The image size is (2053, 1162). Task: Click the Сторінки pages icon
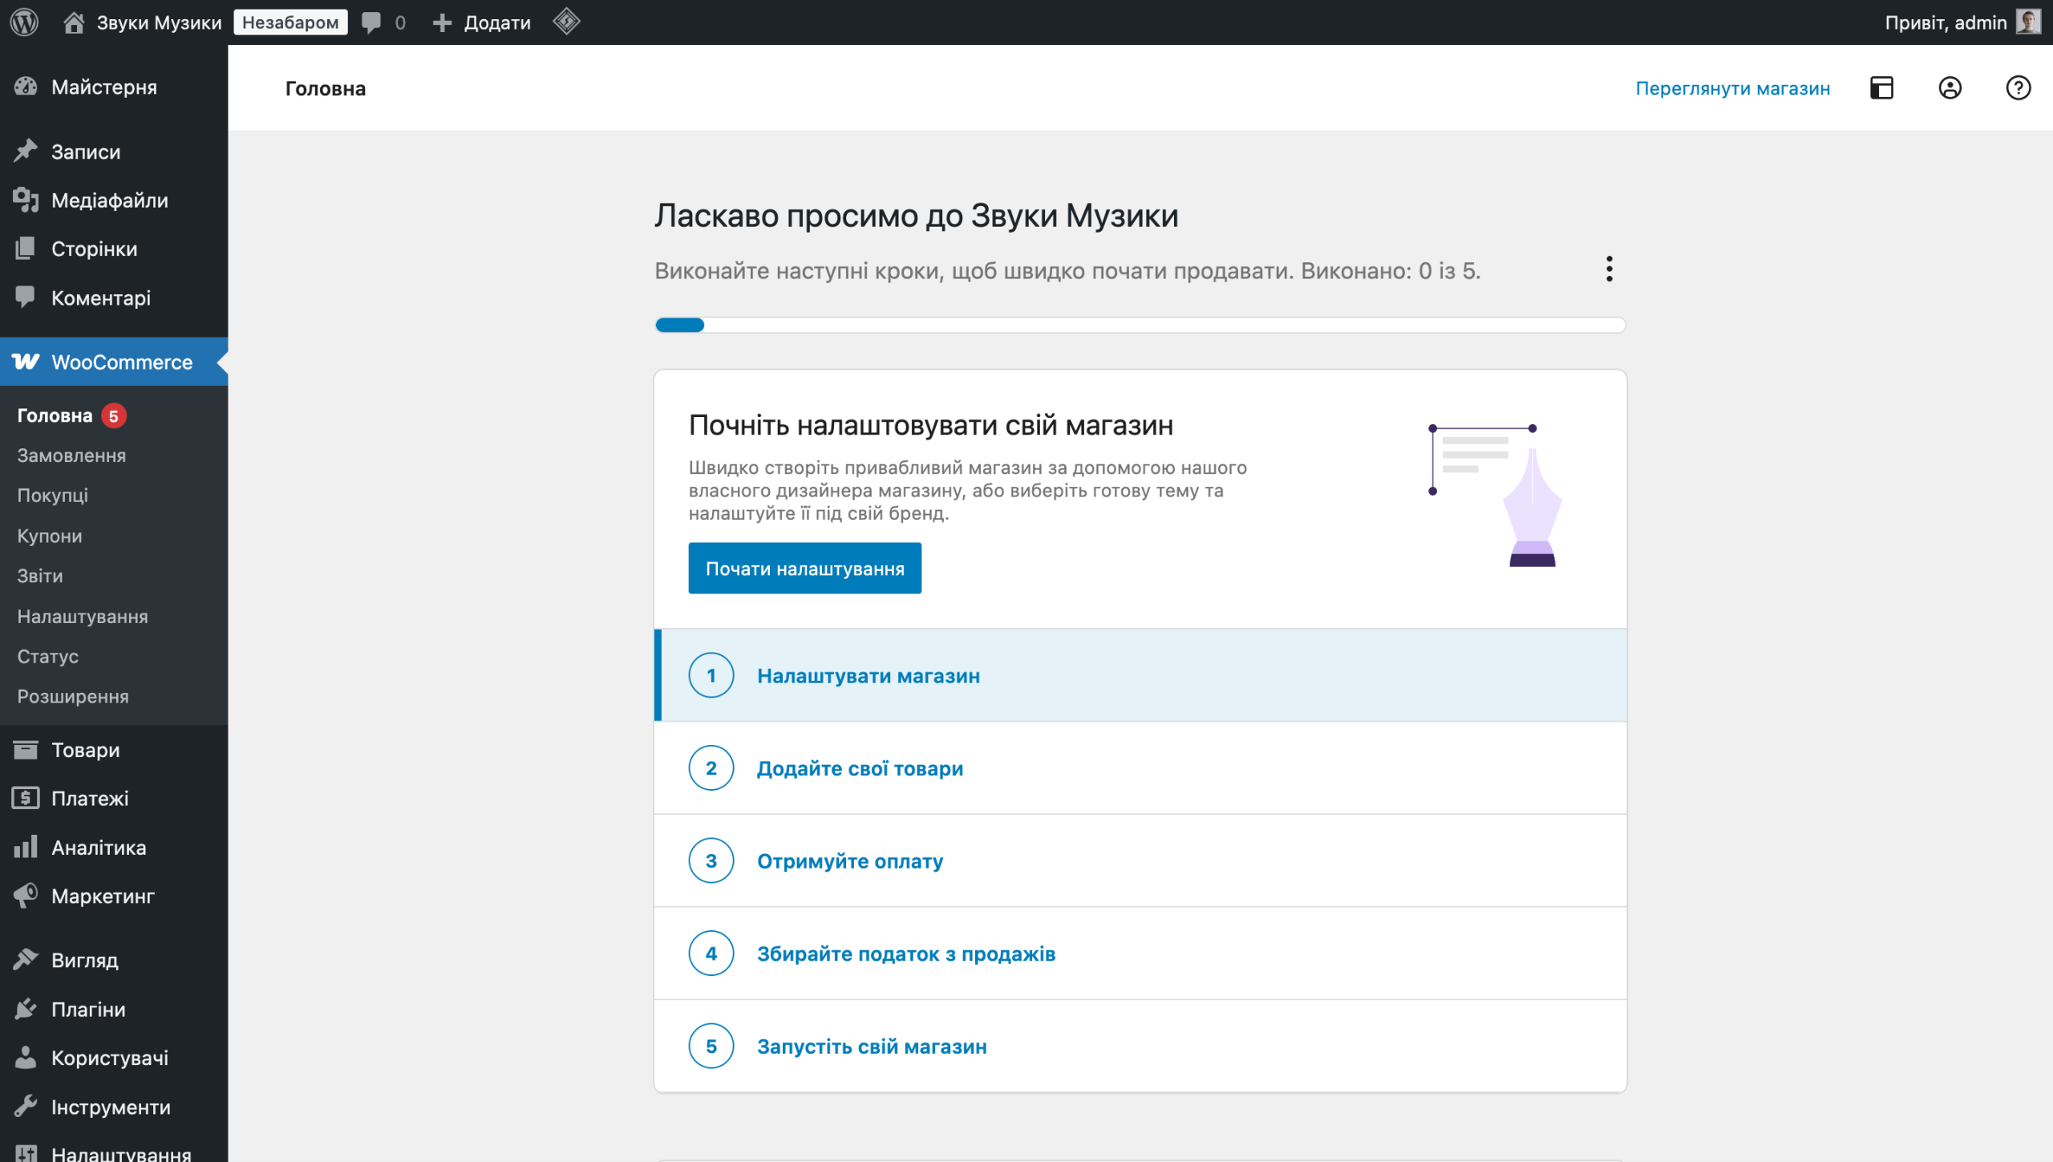coord(26,249)
